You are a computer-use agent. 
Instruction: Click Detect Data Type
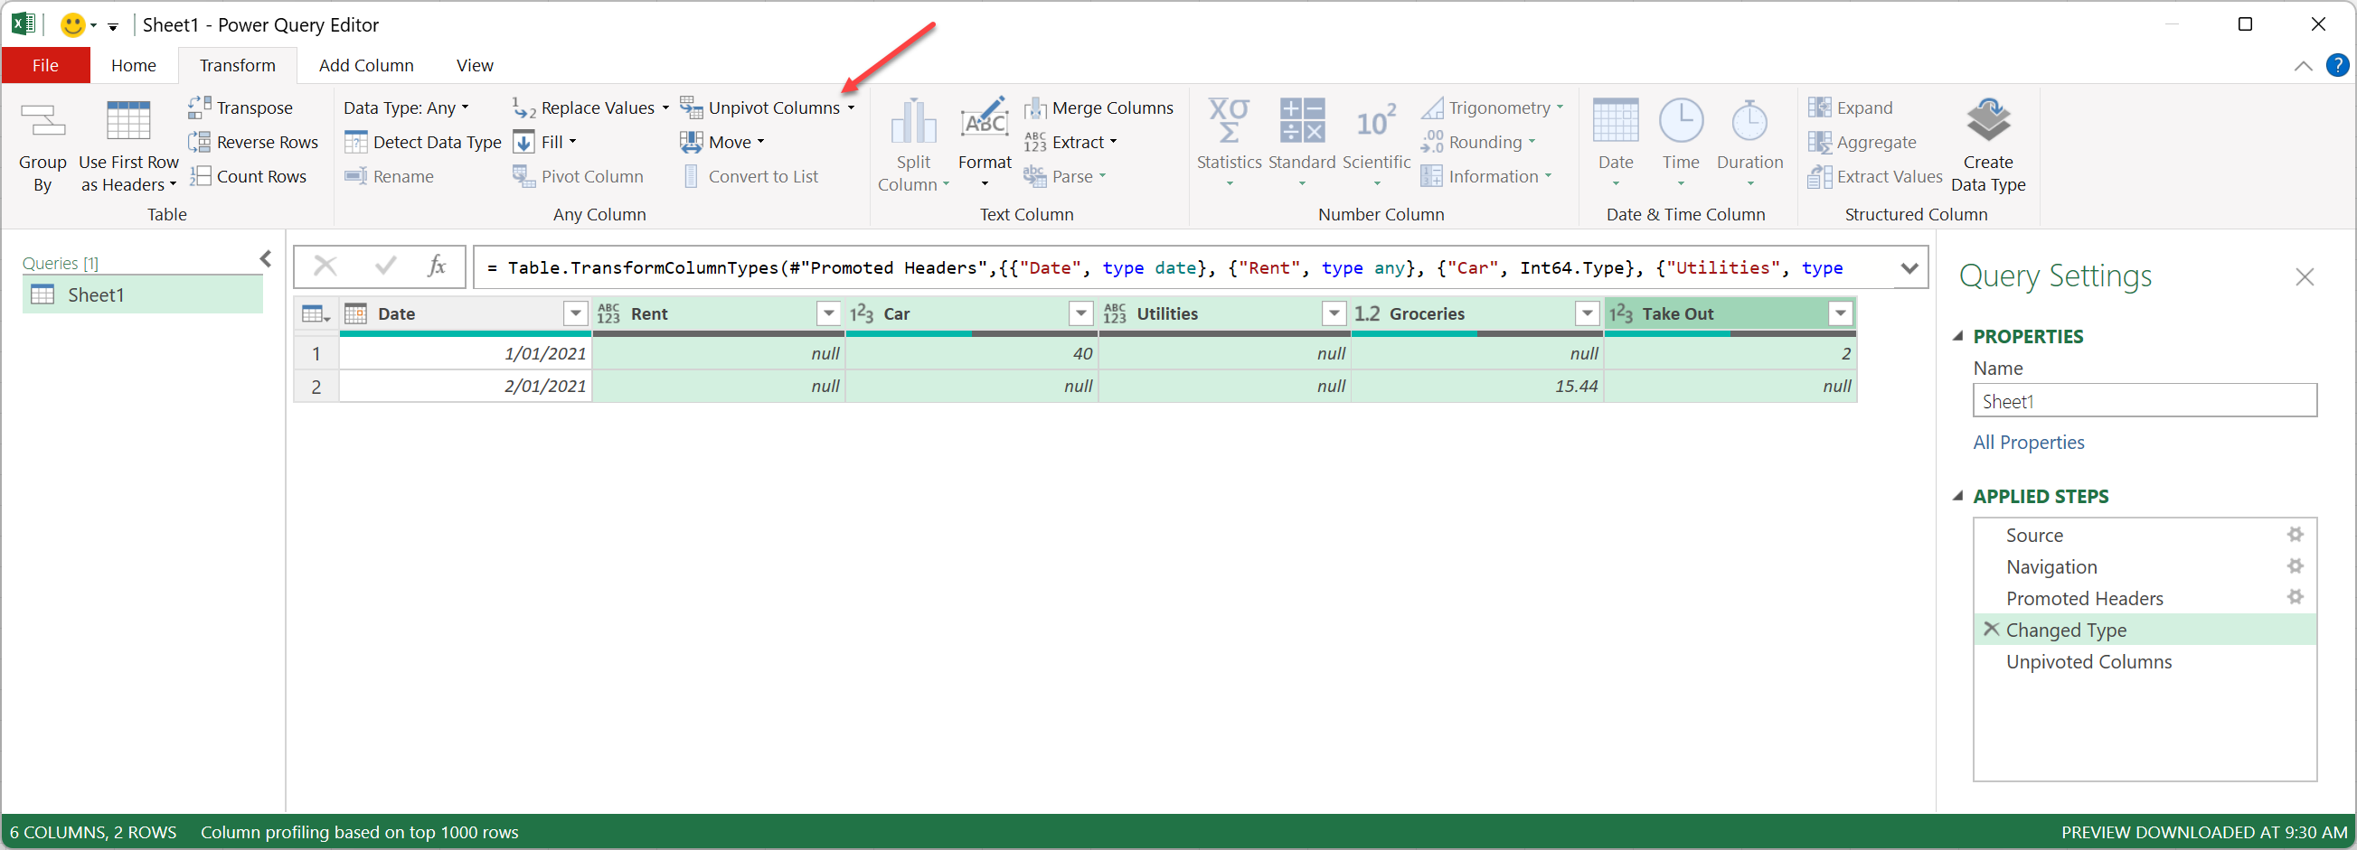pyautogui.click(x=423, y=142)
